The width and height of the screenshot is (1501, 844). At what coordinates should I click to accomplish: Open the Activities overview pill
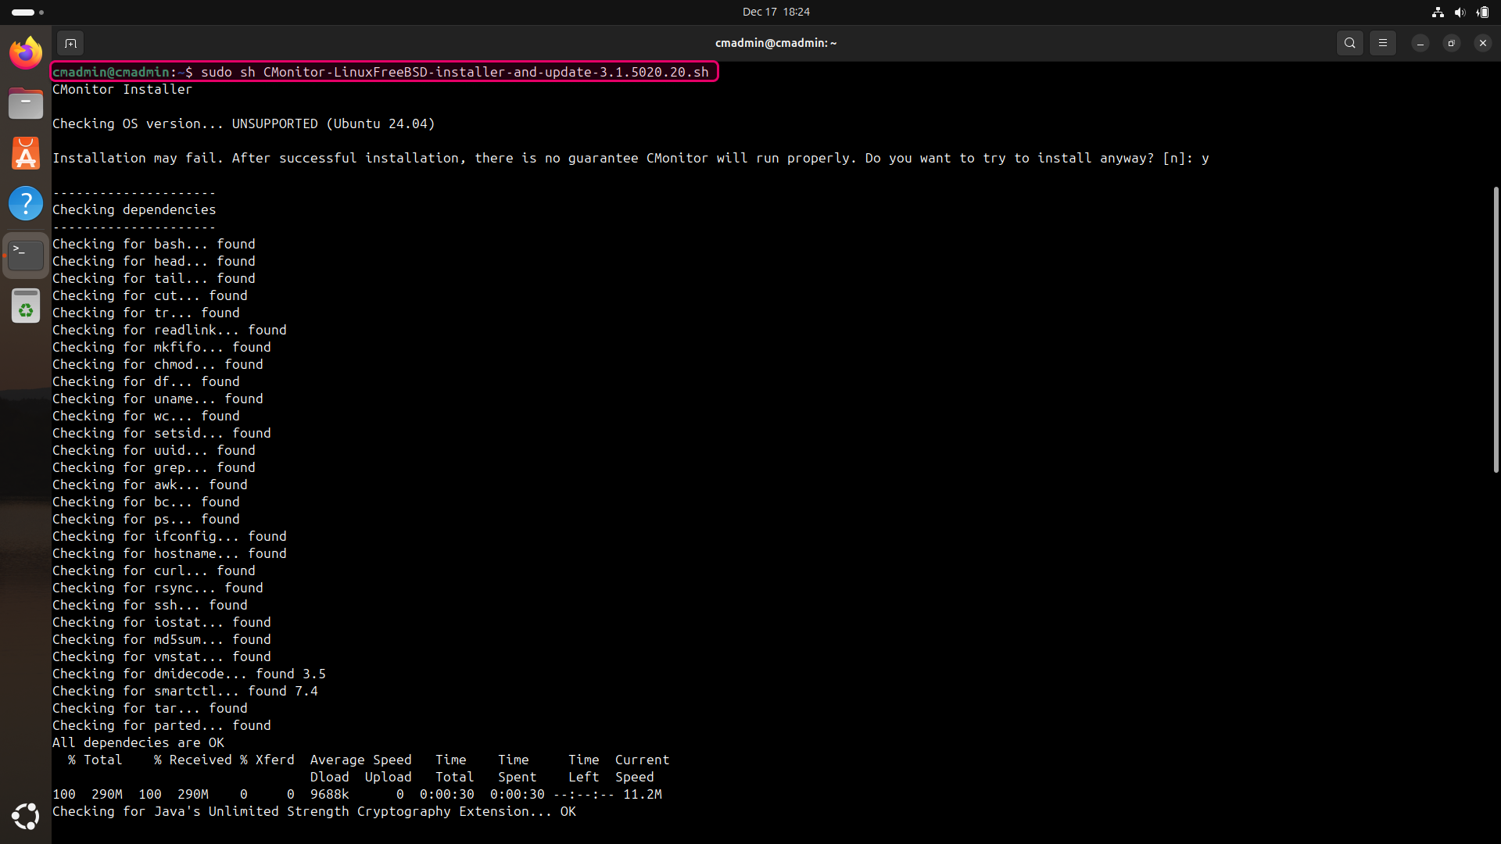(x=28, y=13)
